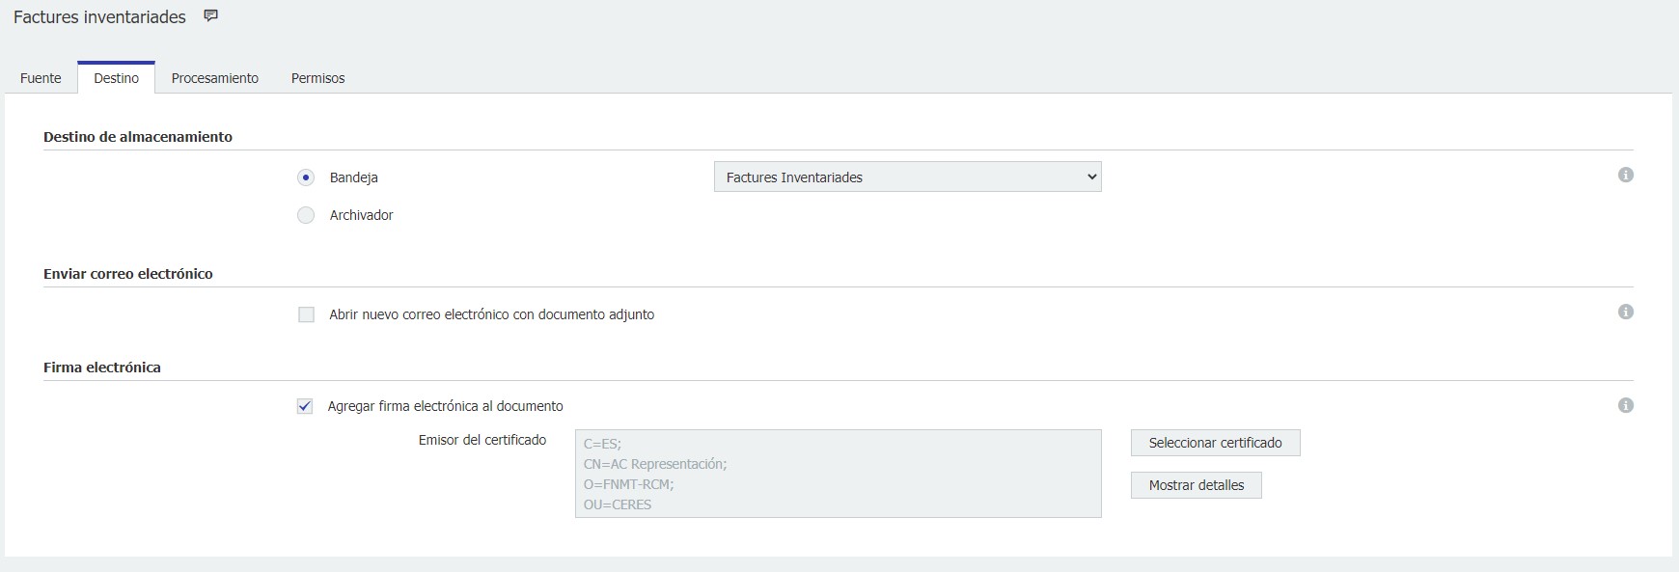
Task: Click the Bandeja option label
Action: coord(353,177)
